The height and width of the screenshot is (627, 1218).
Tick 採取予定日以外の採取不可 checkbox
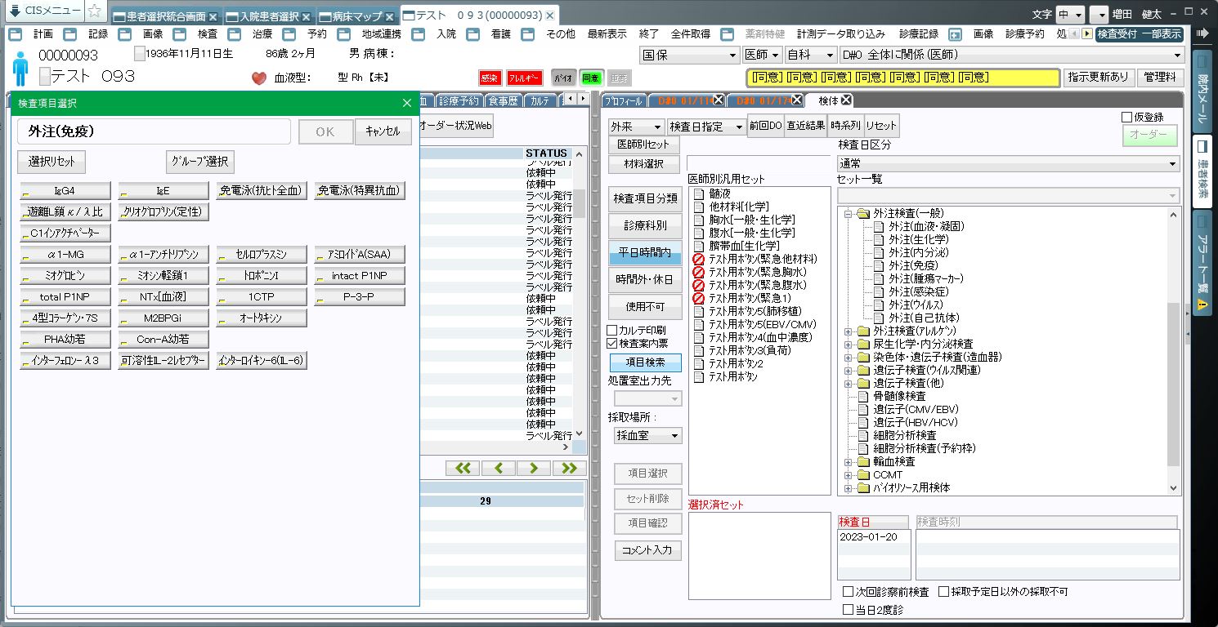(944, 592)
